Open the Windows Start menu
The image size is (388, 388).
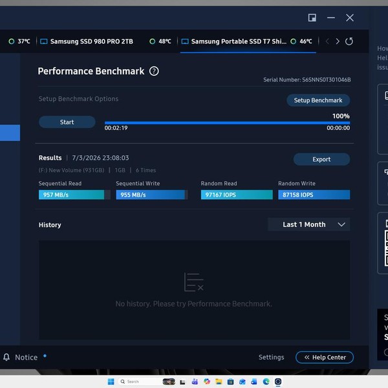(111, 382)
